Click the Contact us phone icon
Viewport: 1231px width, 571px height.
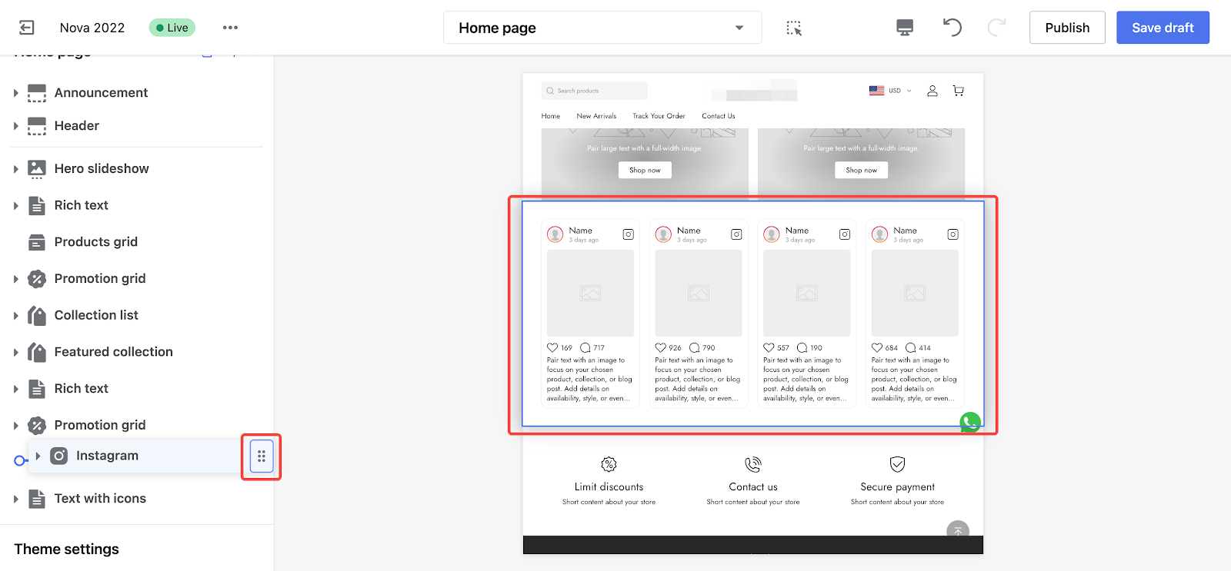click(753, 464)
